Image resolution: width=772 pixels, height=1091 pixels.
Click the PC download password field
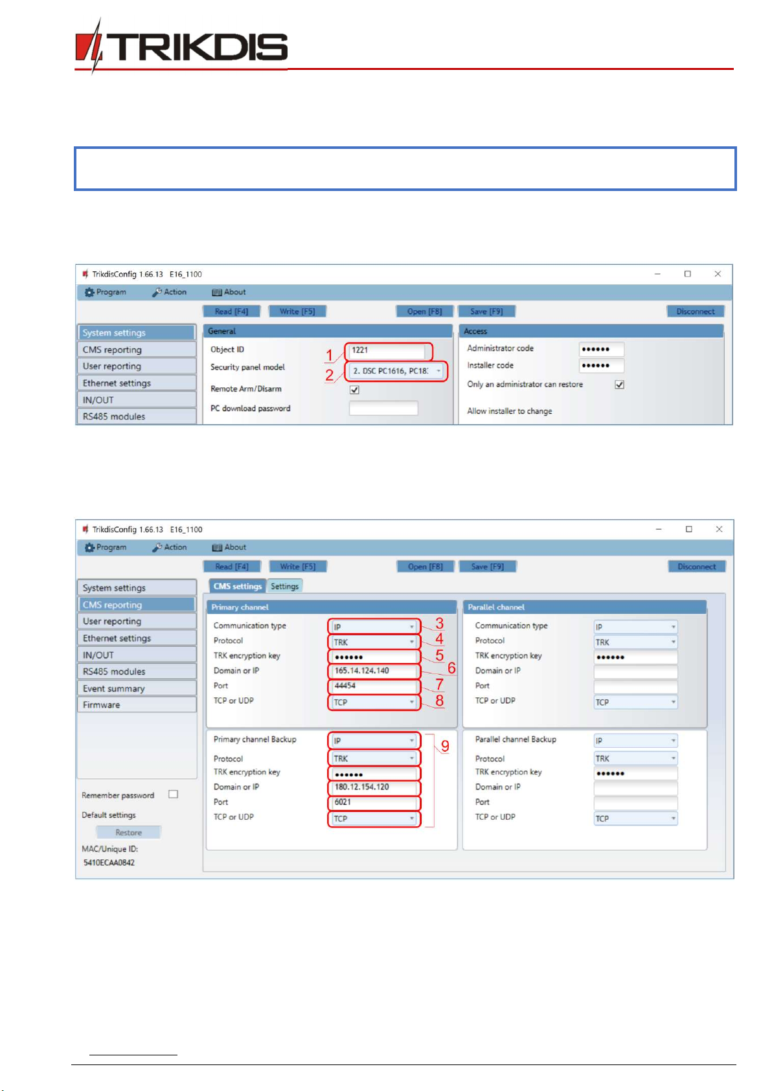tap(383, 409)
